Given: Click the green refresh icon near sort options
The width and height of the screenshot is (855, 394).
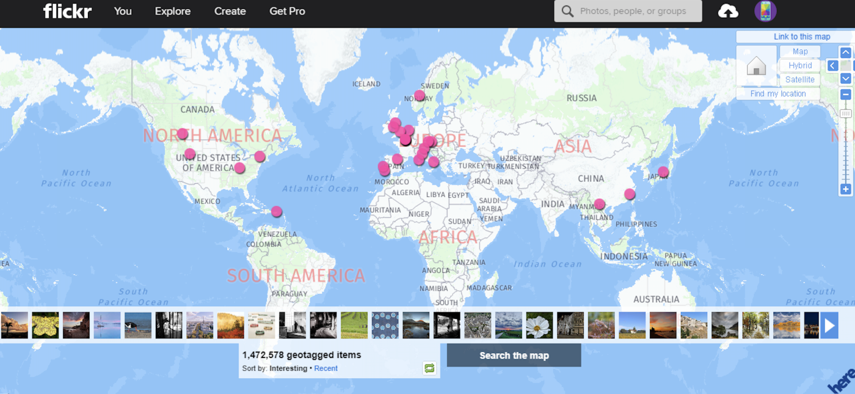Looking at the screenshot, I should tap(429, 368).
